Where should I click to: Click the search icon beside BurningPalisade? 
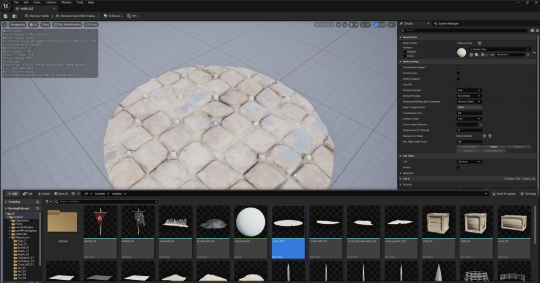pyautogui.click(x=38, y=209)
